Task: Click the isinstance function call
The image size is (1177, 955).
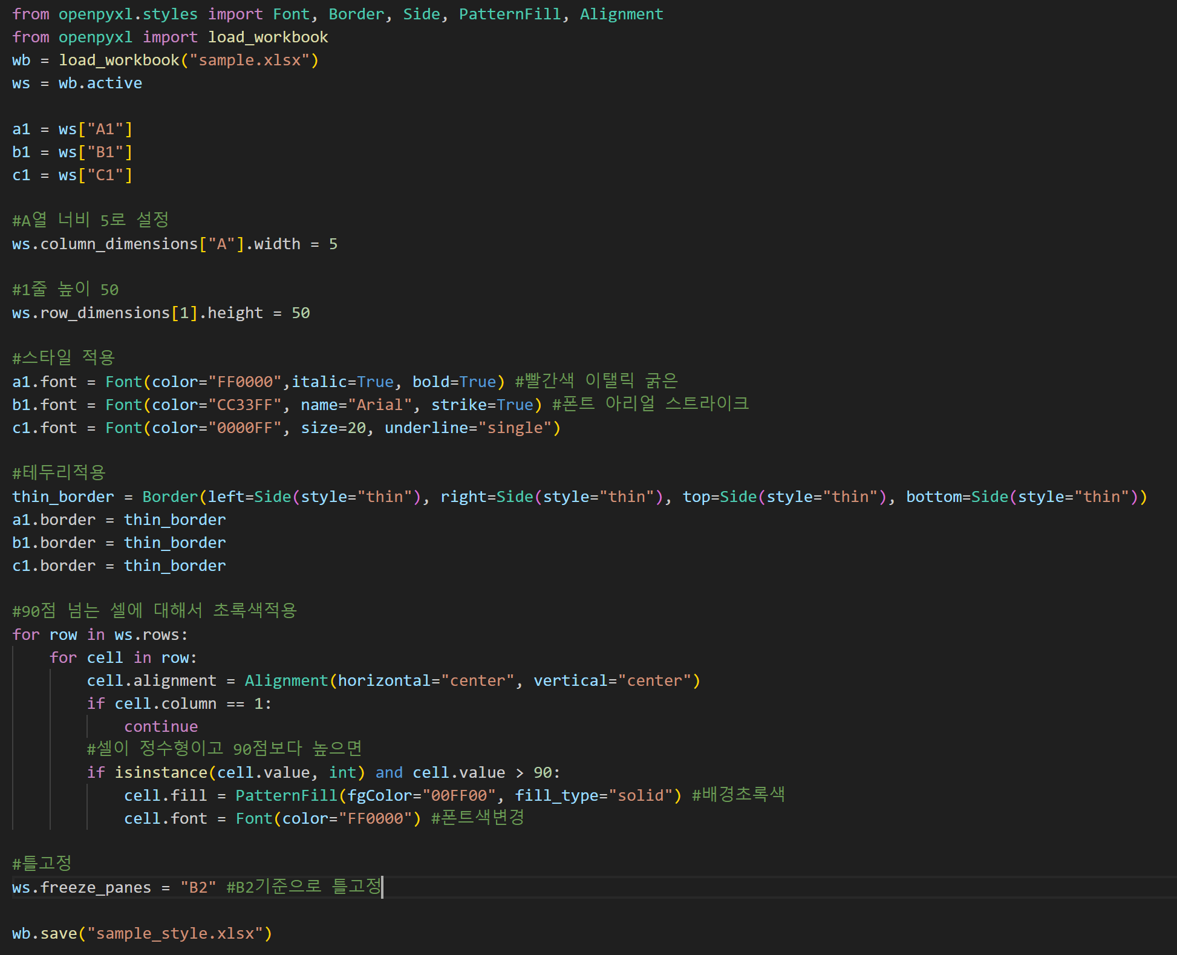Action: tap(161, 773)
